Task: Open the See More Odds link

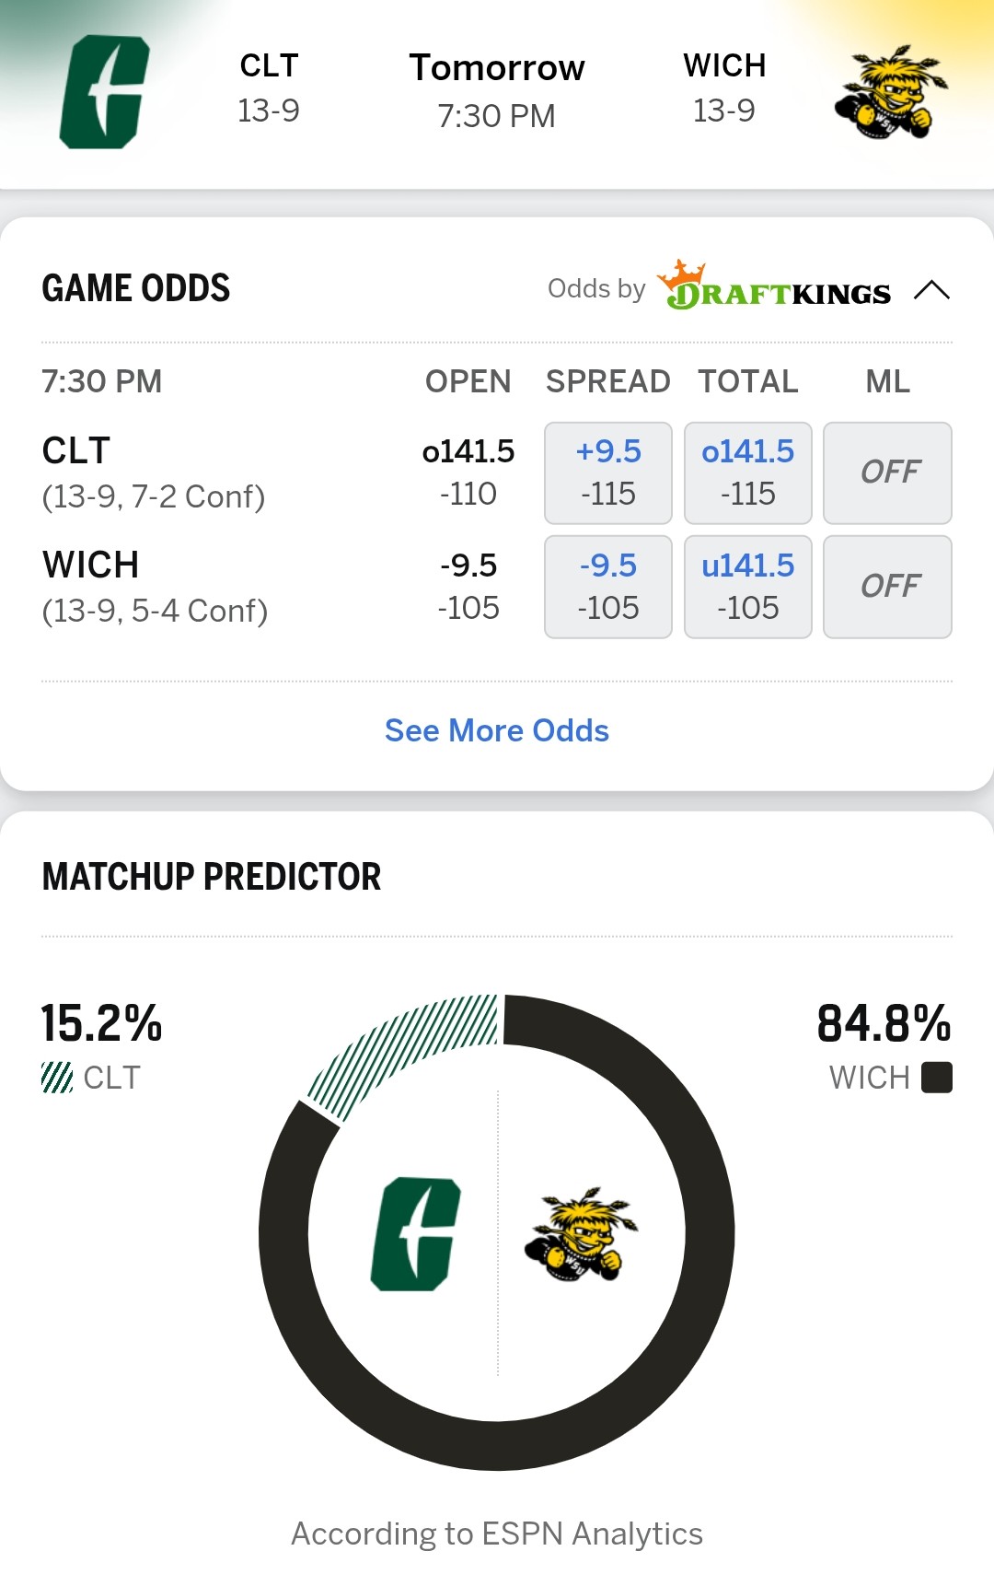Action: pos(497,730)
